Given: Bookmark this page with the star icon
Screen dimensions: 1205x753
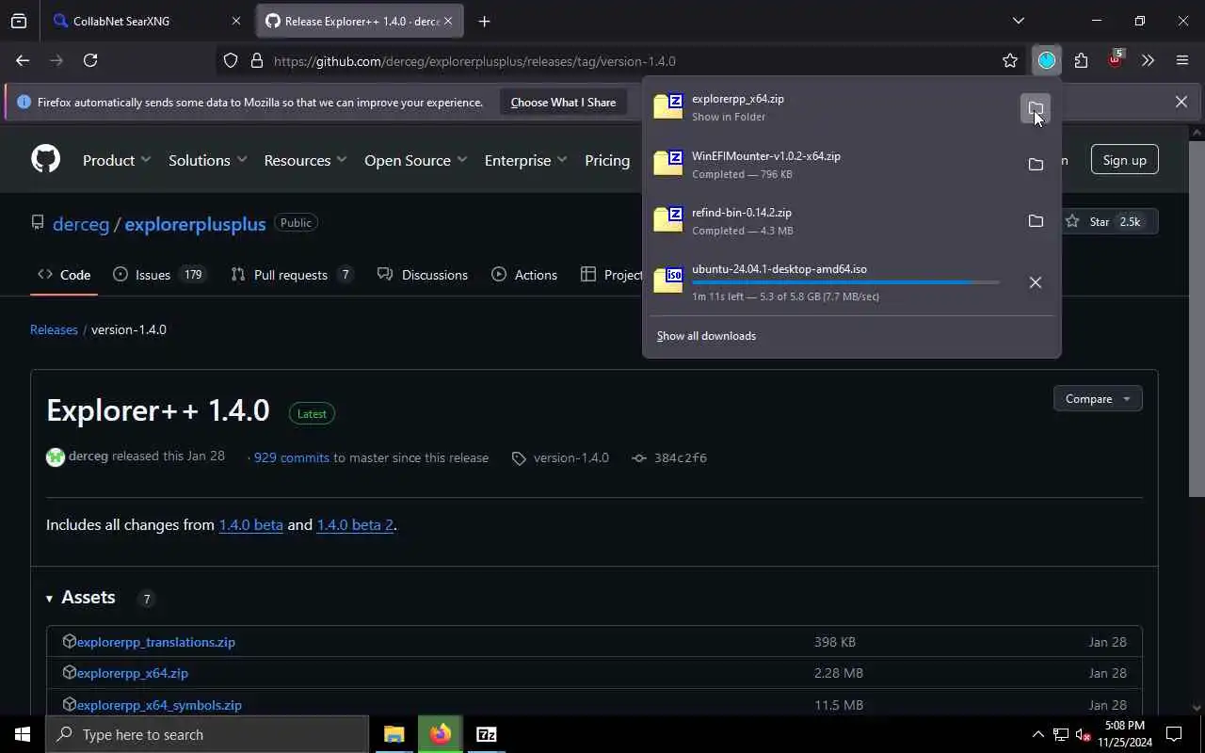Looking at the screenshot, I should [1010, 61].
